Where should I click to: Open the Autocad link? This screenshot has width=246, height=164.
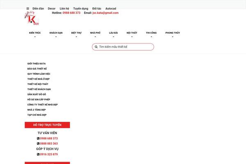click(x=111, y=9)
